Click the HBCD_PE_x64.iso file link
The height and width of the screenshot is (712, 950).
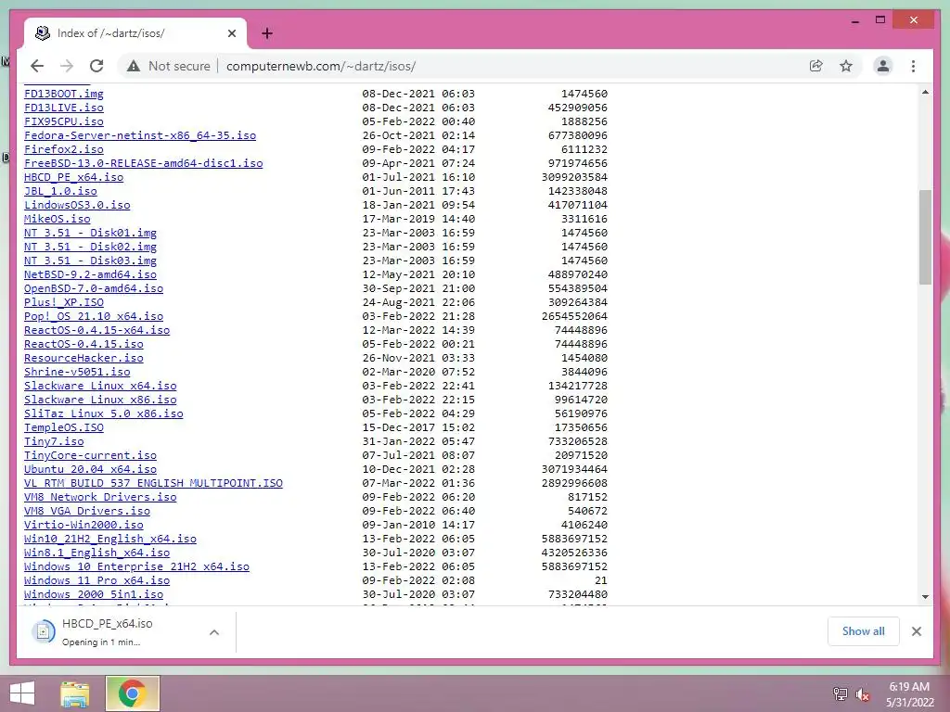coord(74,177)
